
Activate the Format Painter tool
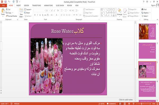(x=11, y=16)
